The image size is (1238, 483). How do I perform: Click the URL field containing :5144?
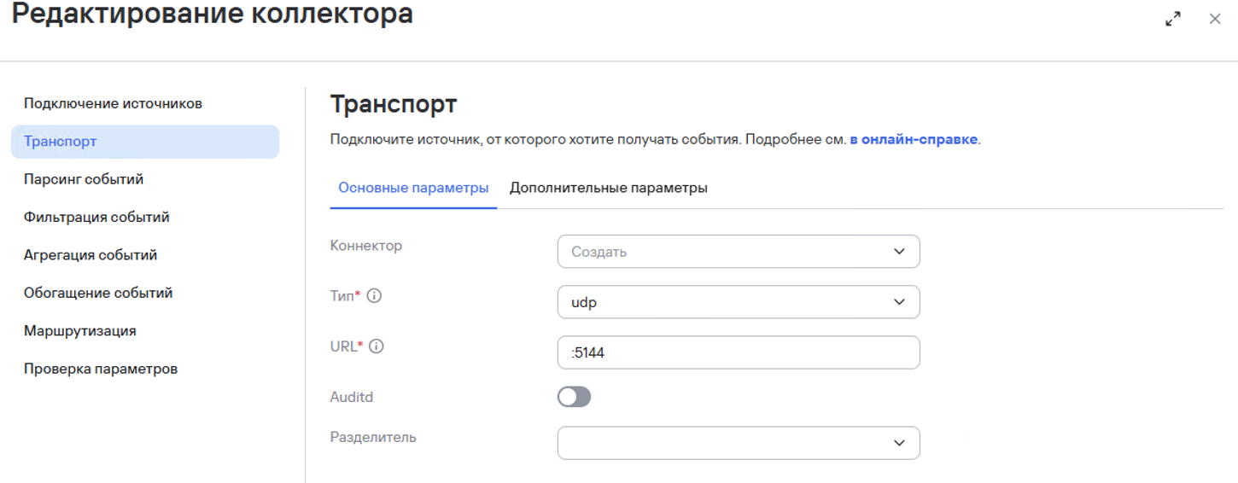738,352
